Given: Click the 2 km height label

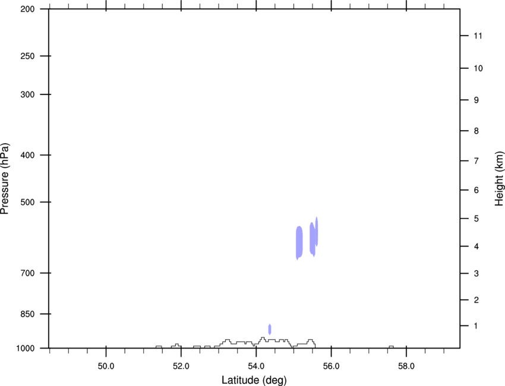Looking at the screenshot, I should (x=476, y=300).
